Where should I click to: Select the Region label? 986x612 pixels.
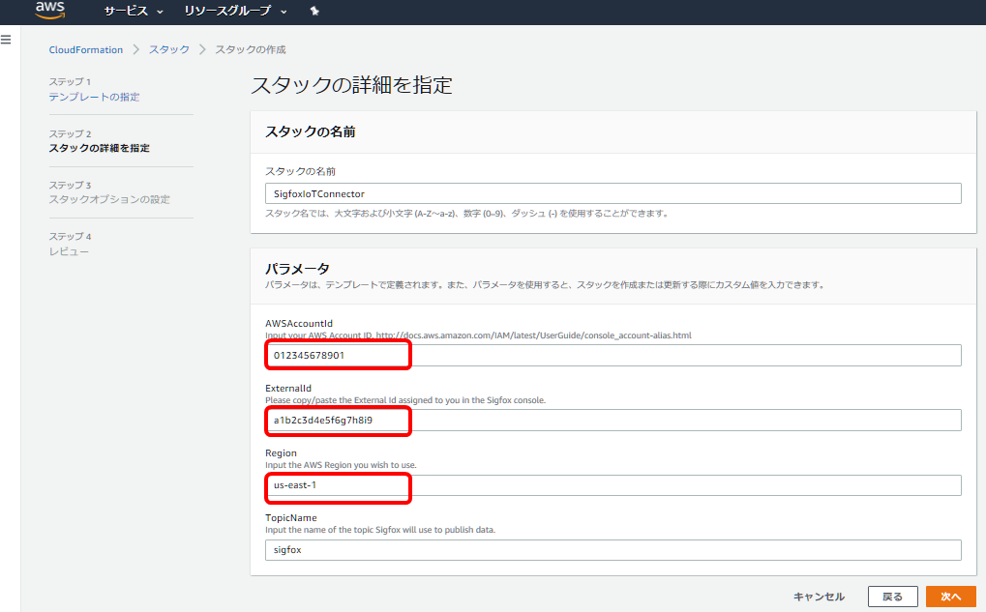pyautogui.click(x=281, y=453)
